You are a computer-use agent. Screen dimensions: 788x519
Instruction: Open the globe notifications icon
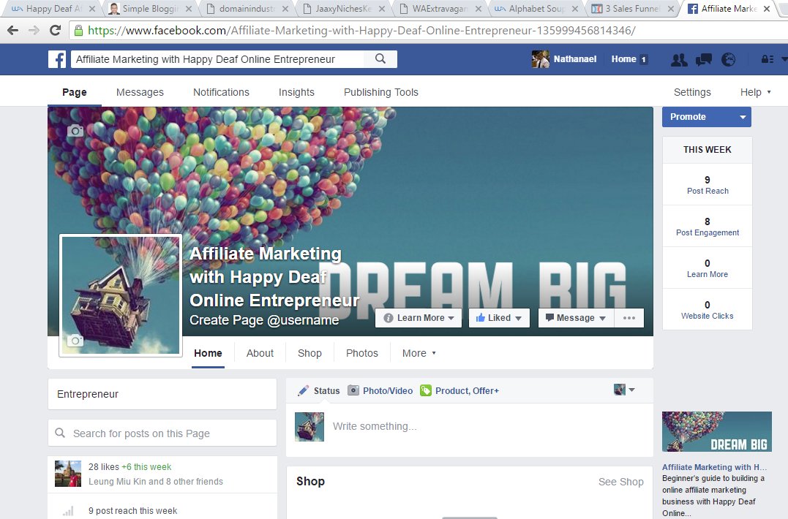(728, 60)
